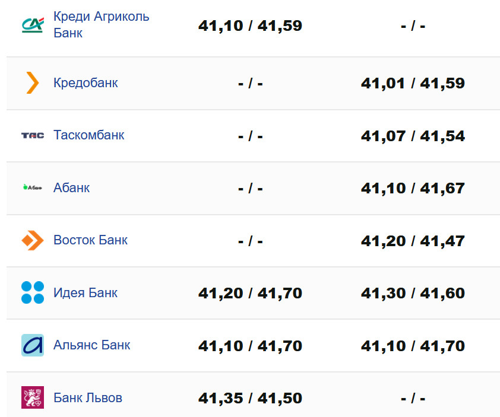500x417 pixels.
Task: Go to the Восток Банк link
Action: (90, 240)
